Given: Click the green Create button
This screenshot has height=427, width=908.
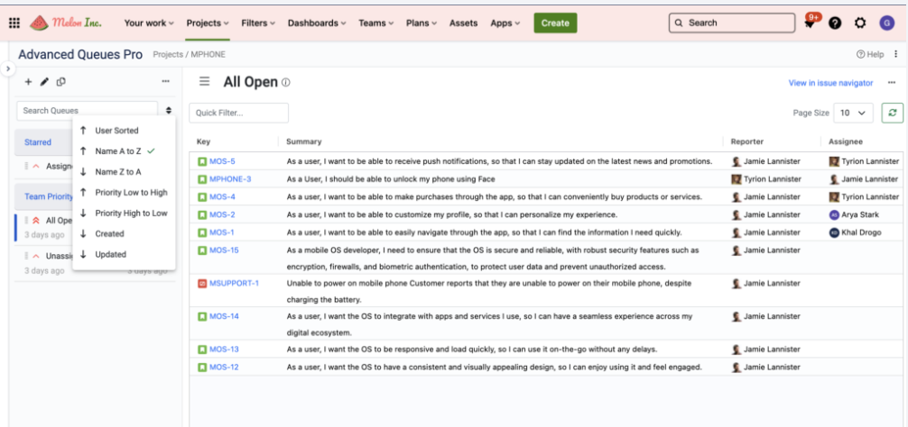Looking at the screenshot, I should click(x=555, y=23).
